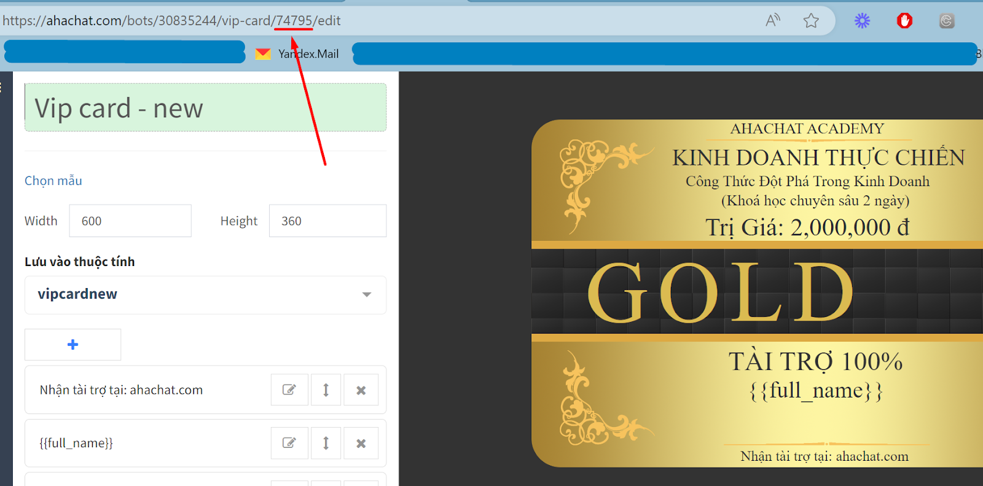Viewport: 983px width, 486px height.
Task: Reorder the {{full_name}} row handle
Action: click(326, 443)
